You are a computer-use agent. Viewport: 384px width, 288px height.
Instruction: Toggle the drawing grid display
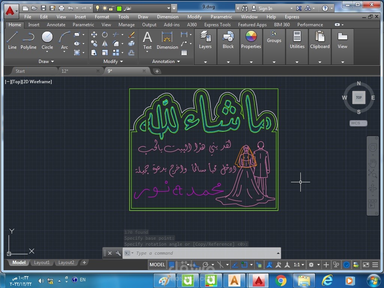pos(172,264)
